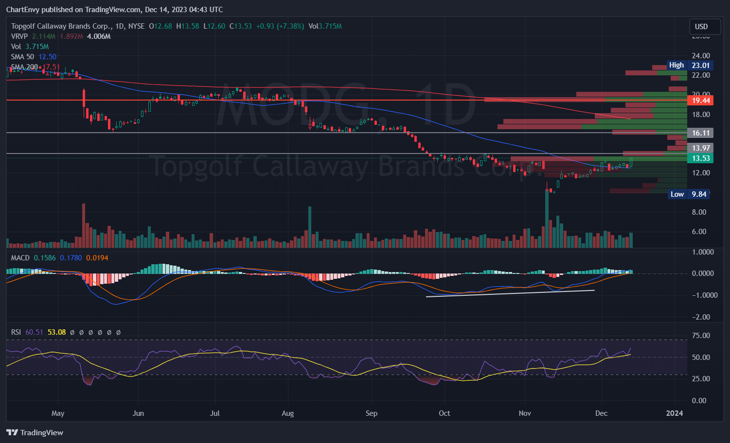Click the 8.00 price axis label
Viewport: 730px width, 443px height.
[x=699, y=212]
